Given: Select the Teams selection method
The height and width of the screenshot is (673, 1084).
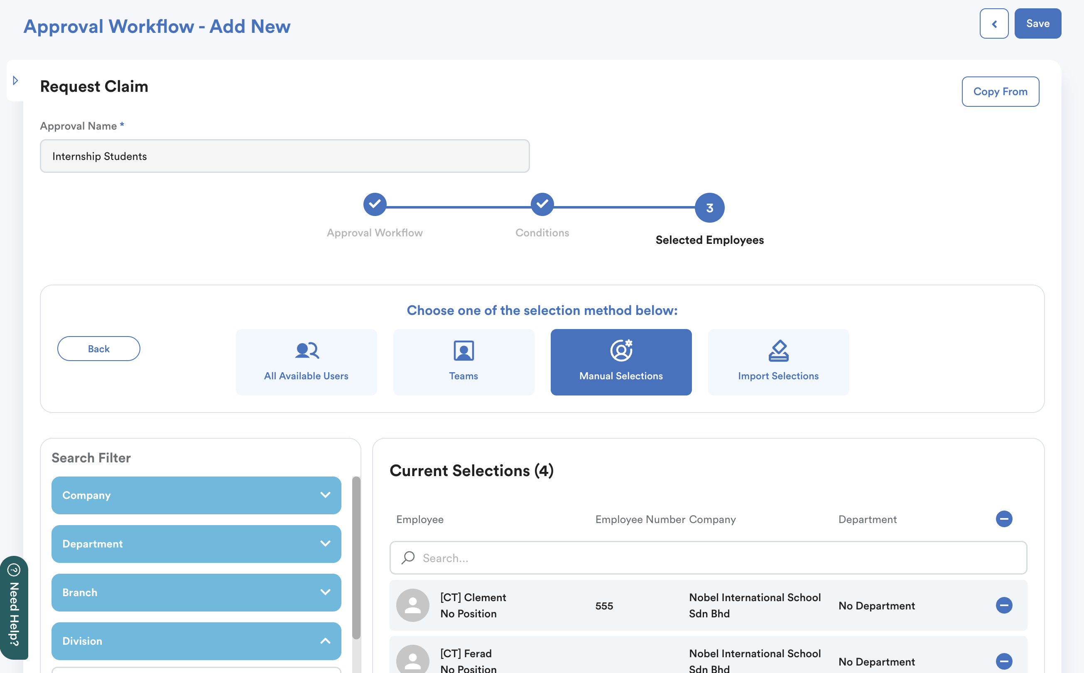Looking at the screenshot, I should pos(463,362).
